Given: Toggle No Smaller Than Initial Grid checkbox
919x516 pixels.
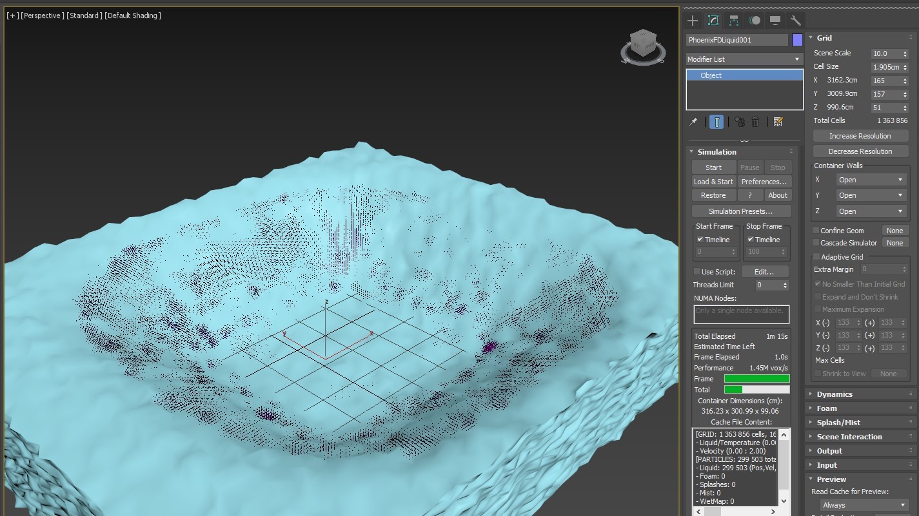Looking at the screenshot, I should 818,284.
